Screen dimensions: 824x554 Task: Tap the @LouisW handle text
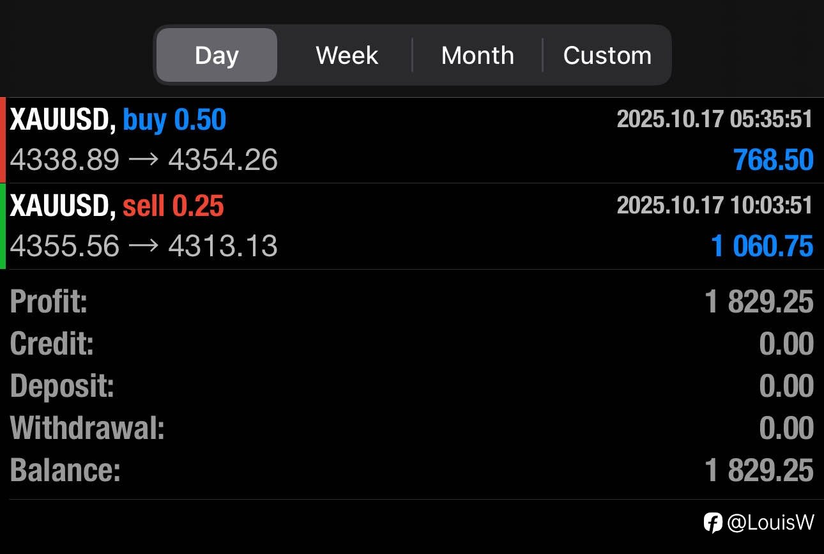(770, 523)
